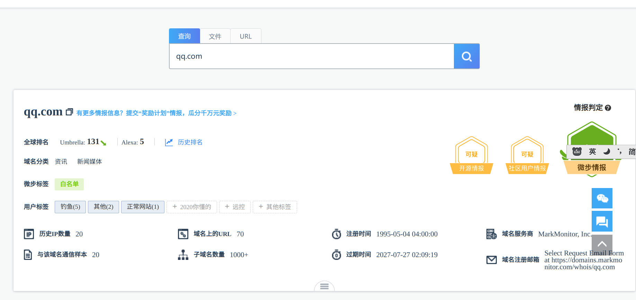Click the 历史IP数量 value 20
Image resolution: width=636 pixels, height=300 pixels.
click(79, 234)
